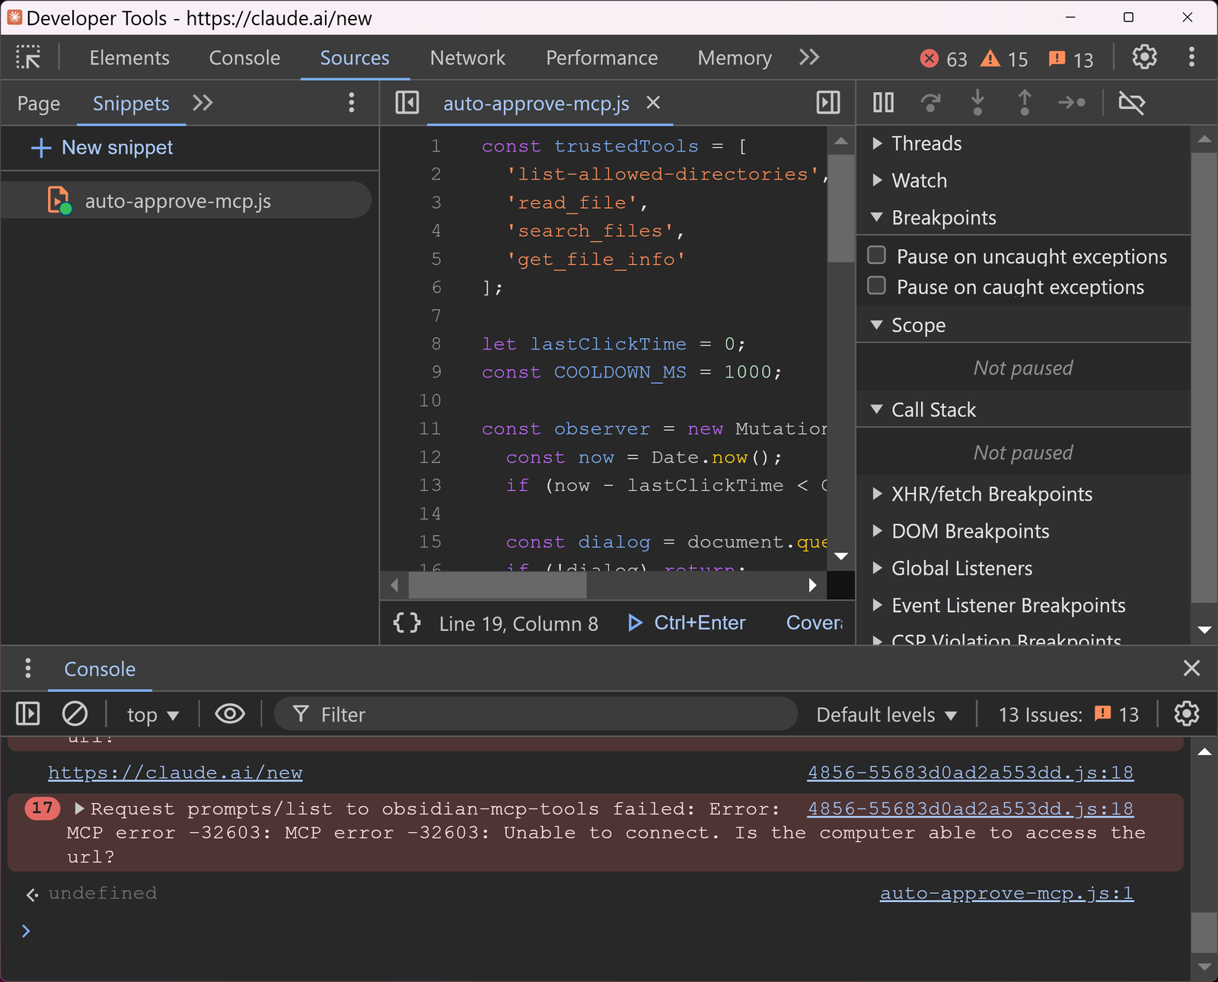
Task: Click the red errors count 63
Action: [943, 59]
